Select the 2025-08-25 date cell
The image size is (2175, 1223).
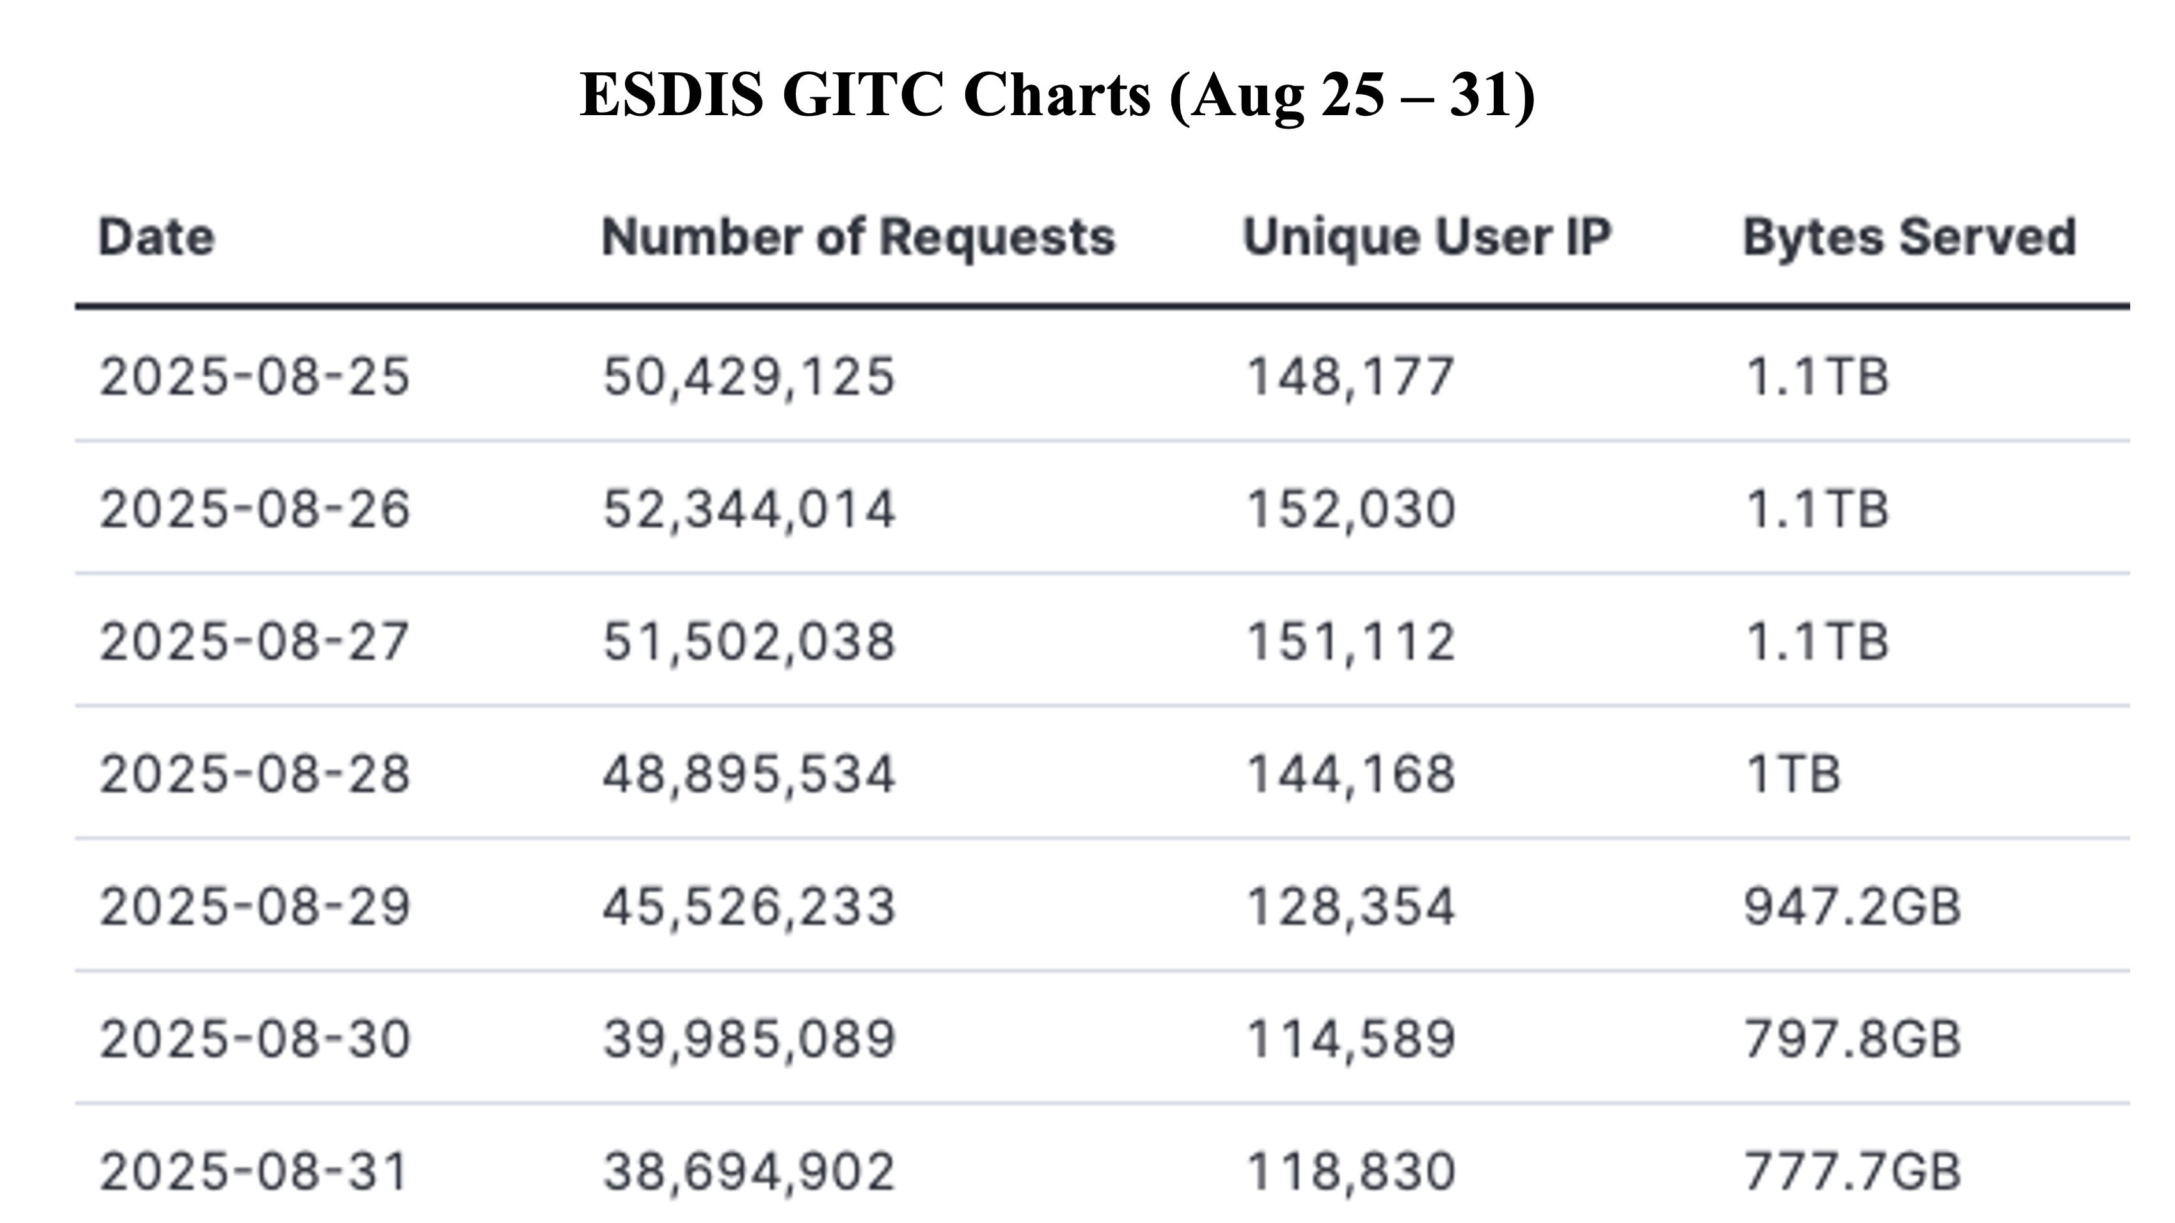255,377
